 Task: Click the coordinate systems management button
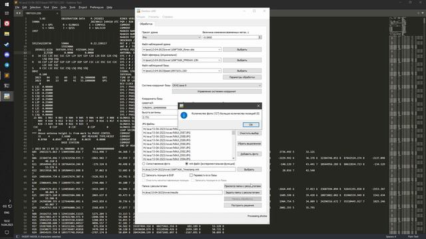216,92
